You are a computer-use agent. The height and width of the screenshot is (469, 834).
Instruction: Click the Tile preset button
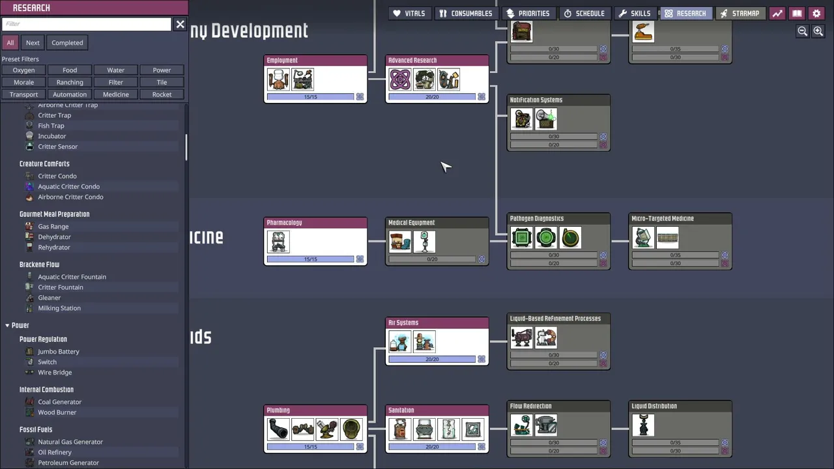pyautogui.click(x=162, y=82)
